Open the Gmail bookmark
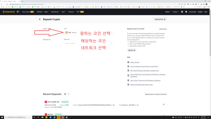The height and width of the screenshot is (119, 211). [135, 7]
